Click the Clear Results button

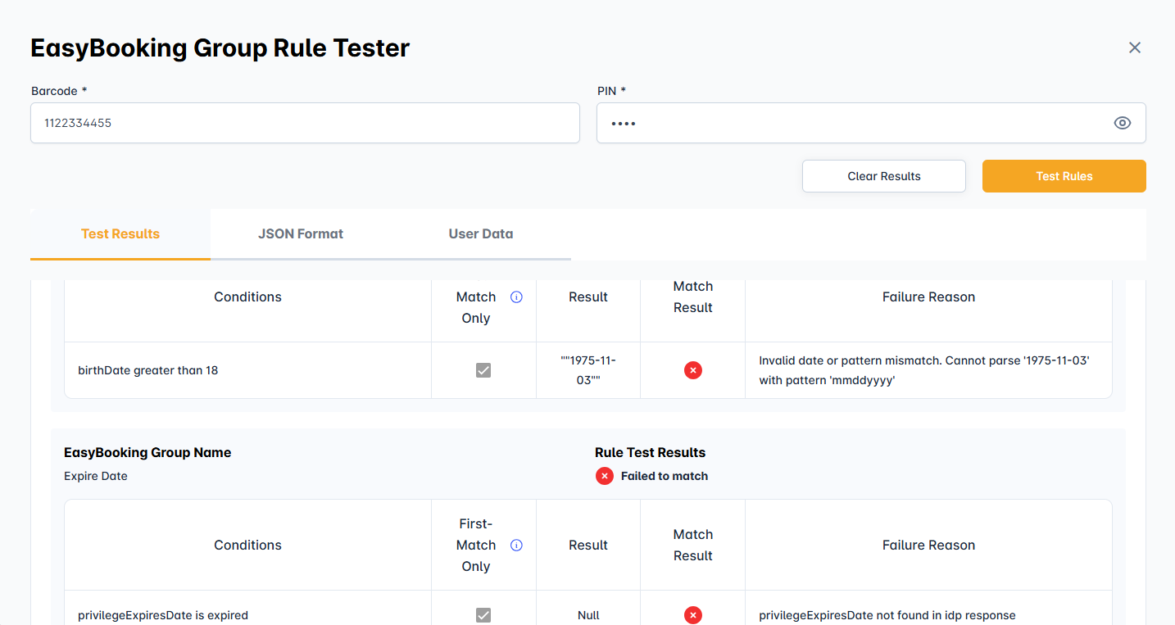883,176
